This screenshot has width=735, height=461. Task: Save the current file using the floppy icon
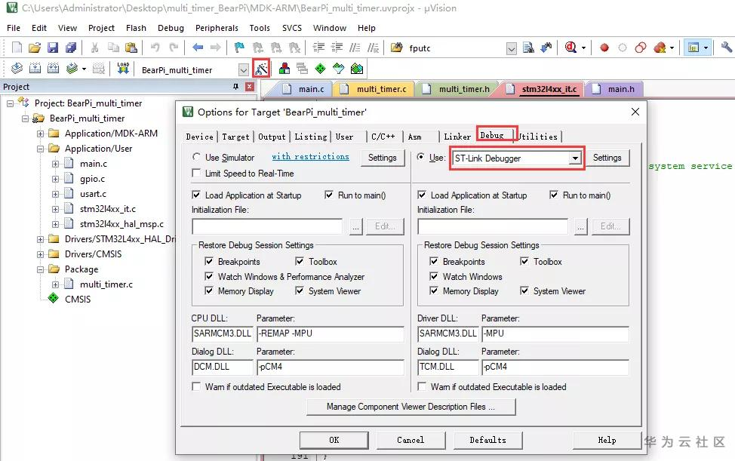pos(53,48)
